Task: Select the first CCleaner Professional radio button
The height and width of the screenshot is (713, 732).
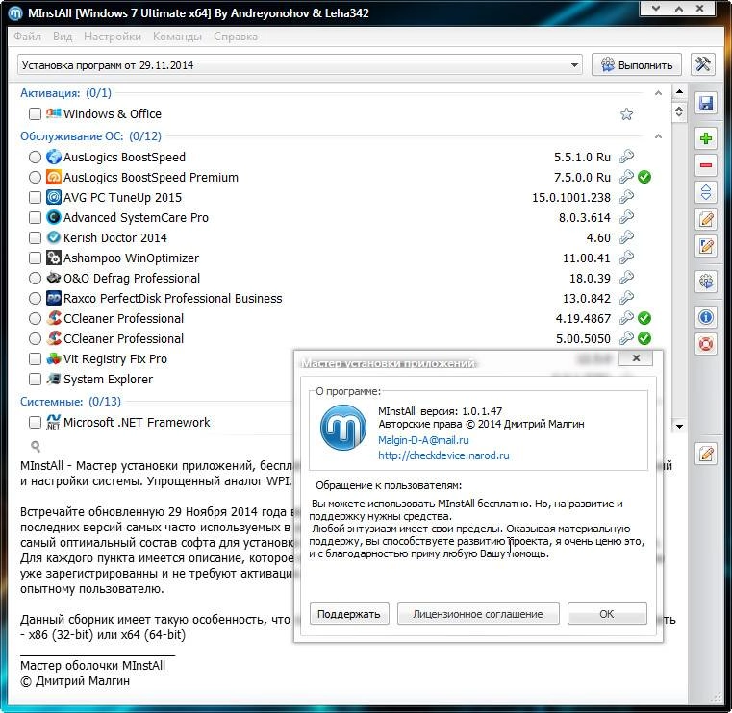Action: 35,318
